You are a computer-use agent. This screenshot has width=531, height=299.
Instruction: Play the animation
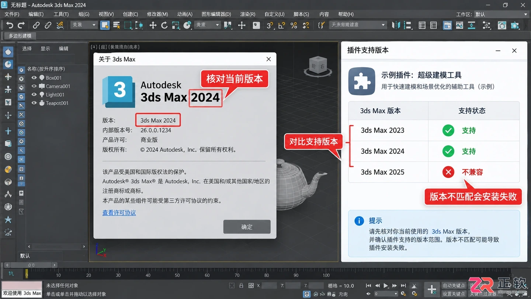pos(386,286)
